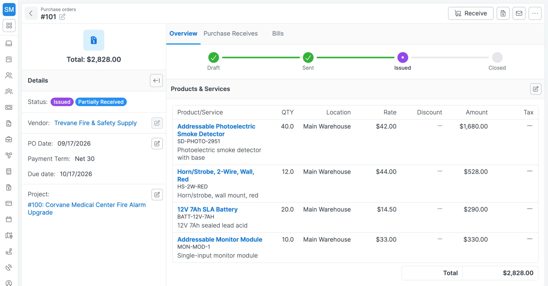Edit the Project assignment
This screenshot has width=548, height=286.
click(157, 195)
